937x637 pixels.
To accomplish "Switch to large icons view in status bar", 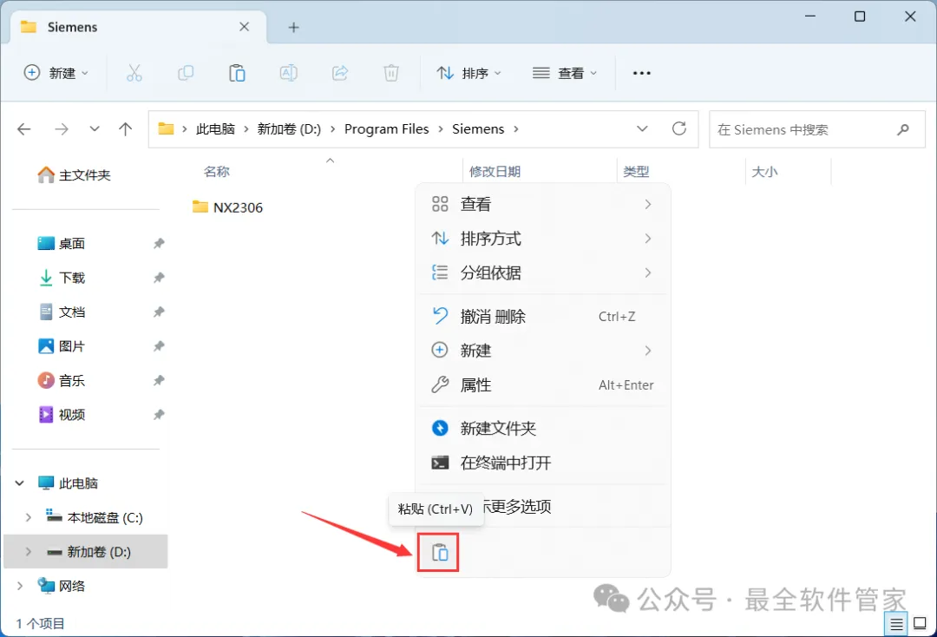I will pyautogui.click(x=921, y=624).
